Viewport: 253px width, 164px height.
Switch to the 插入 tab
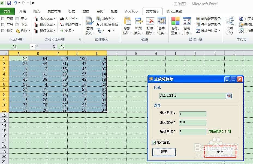tap(37, 11)
